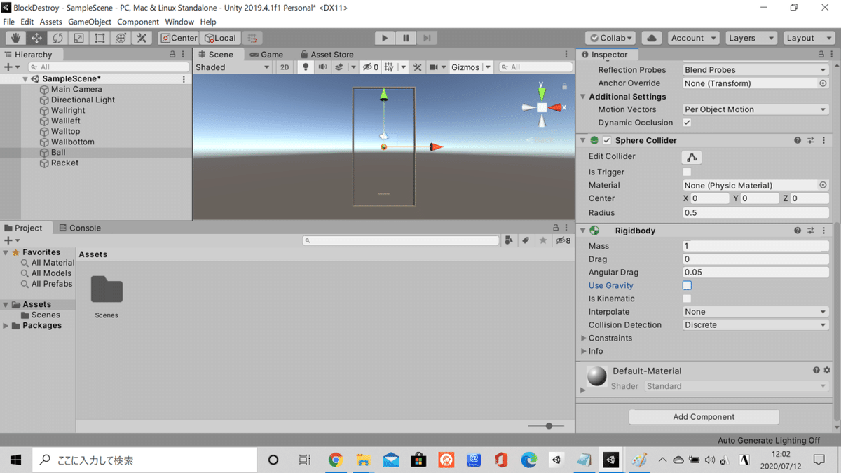Open Sphere Collider preset selector
The image size is (841, 473).
pos(811,140)
